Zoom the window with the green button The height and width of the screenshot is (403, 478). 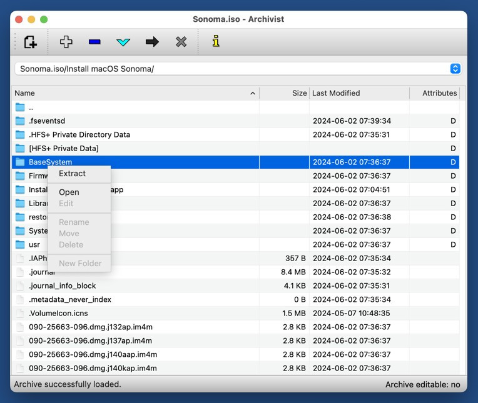44,19
